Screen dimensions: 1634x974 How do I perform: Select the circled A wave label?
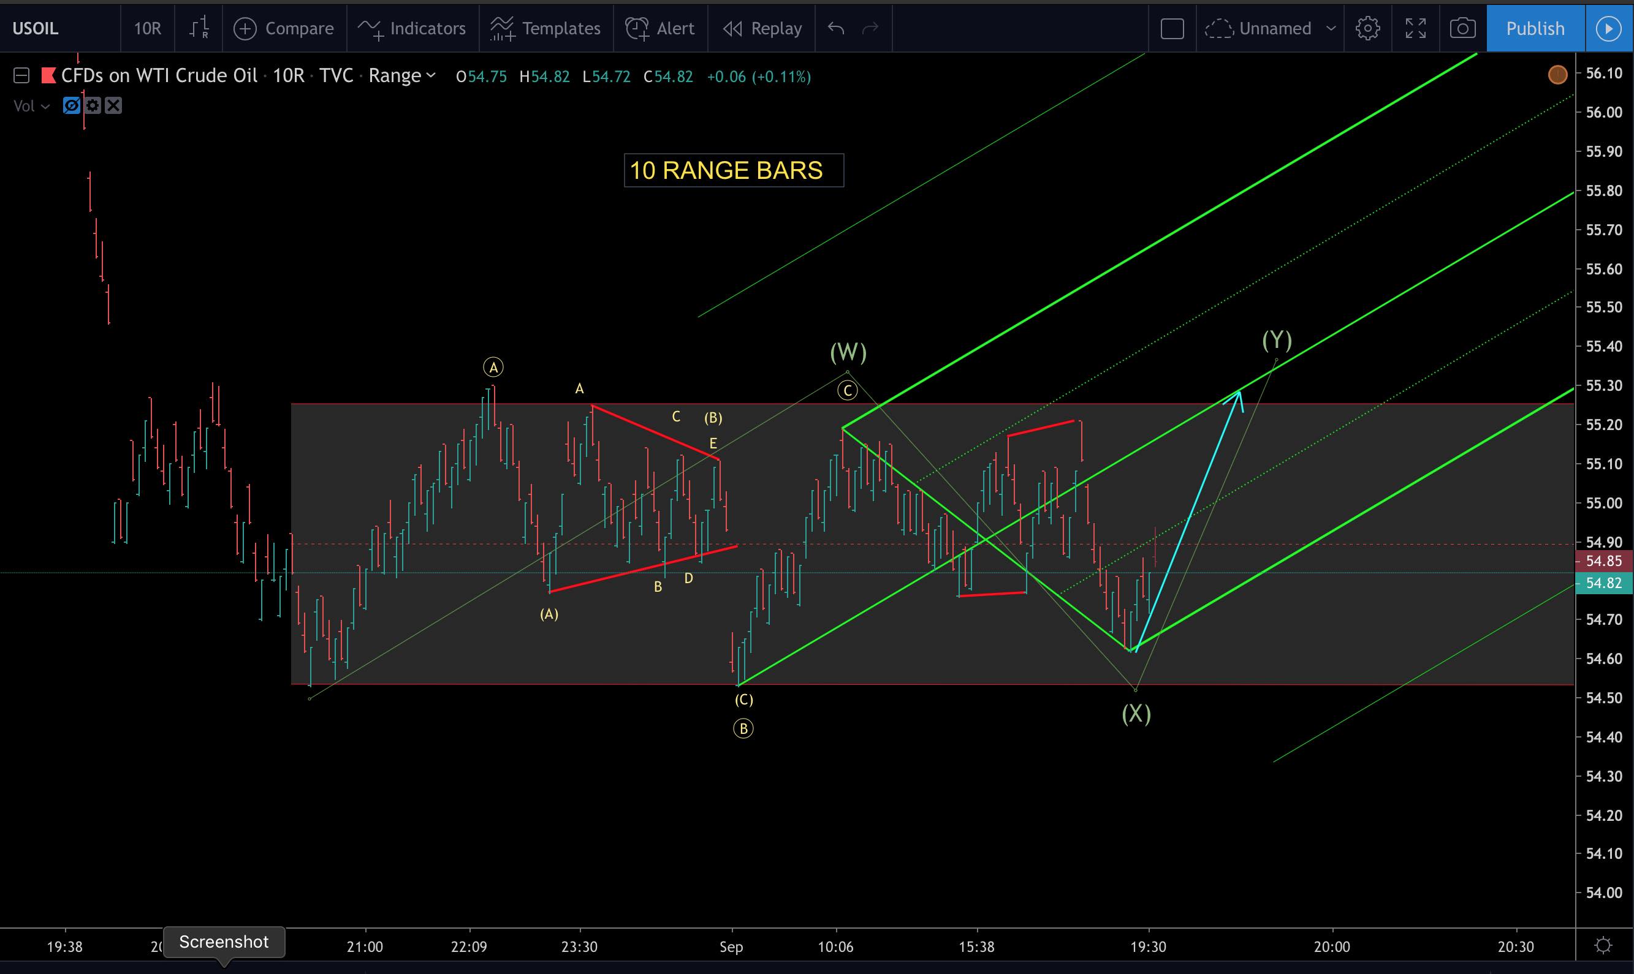(493, 367)
